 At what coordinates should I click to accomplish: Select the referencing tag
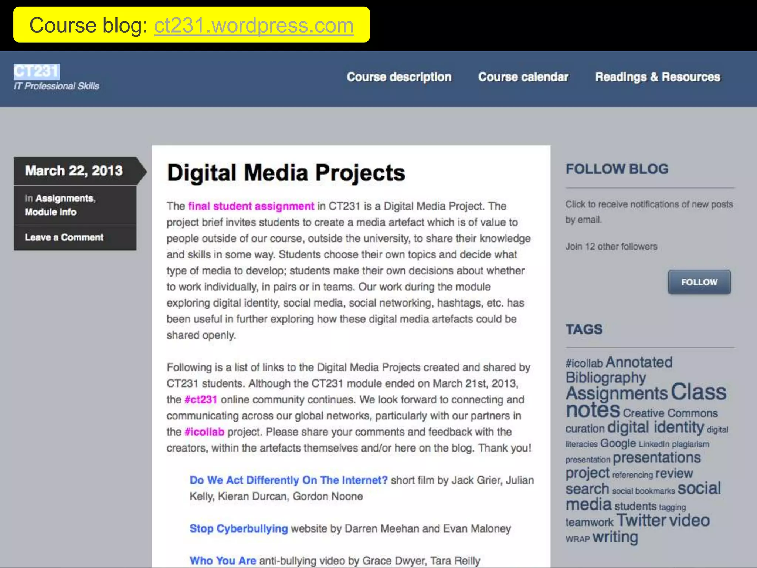(632, 475)
